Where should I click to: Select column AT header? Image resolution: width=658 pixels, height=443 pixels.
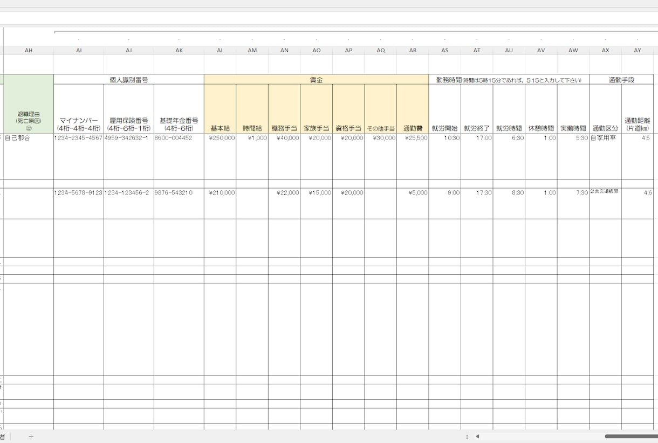click(x=477, y=50)
